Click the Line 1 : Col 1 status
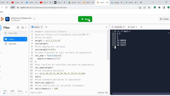 tap(36, 93)
